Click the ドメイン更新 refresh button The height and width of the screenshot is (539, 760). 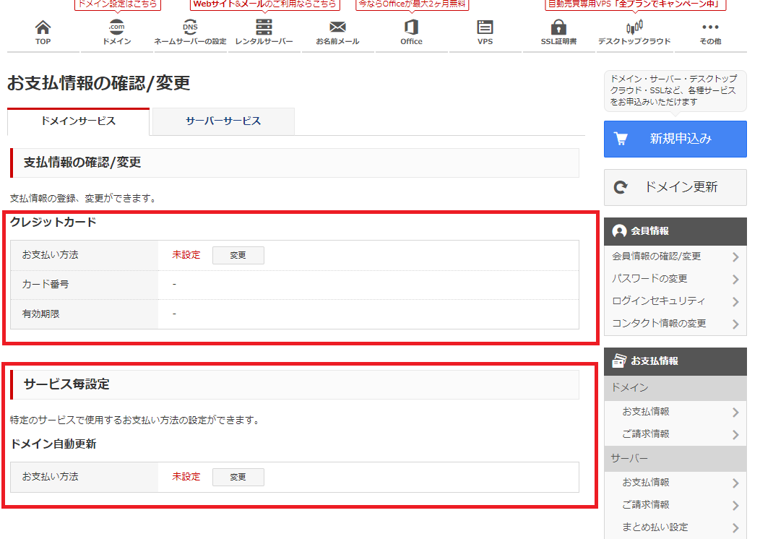click(675, 187)
